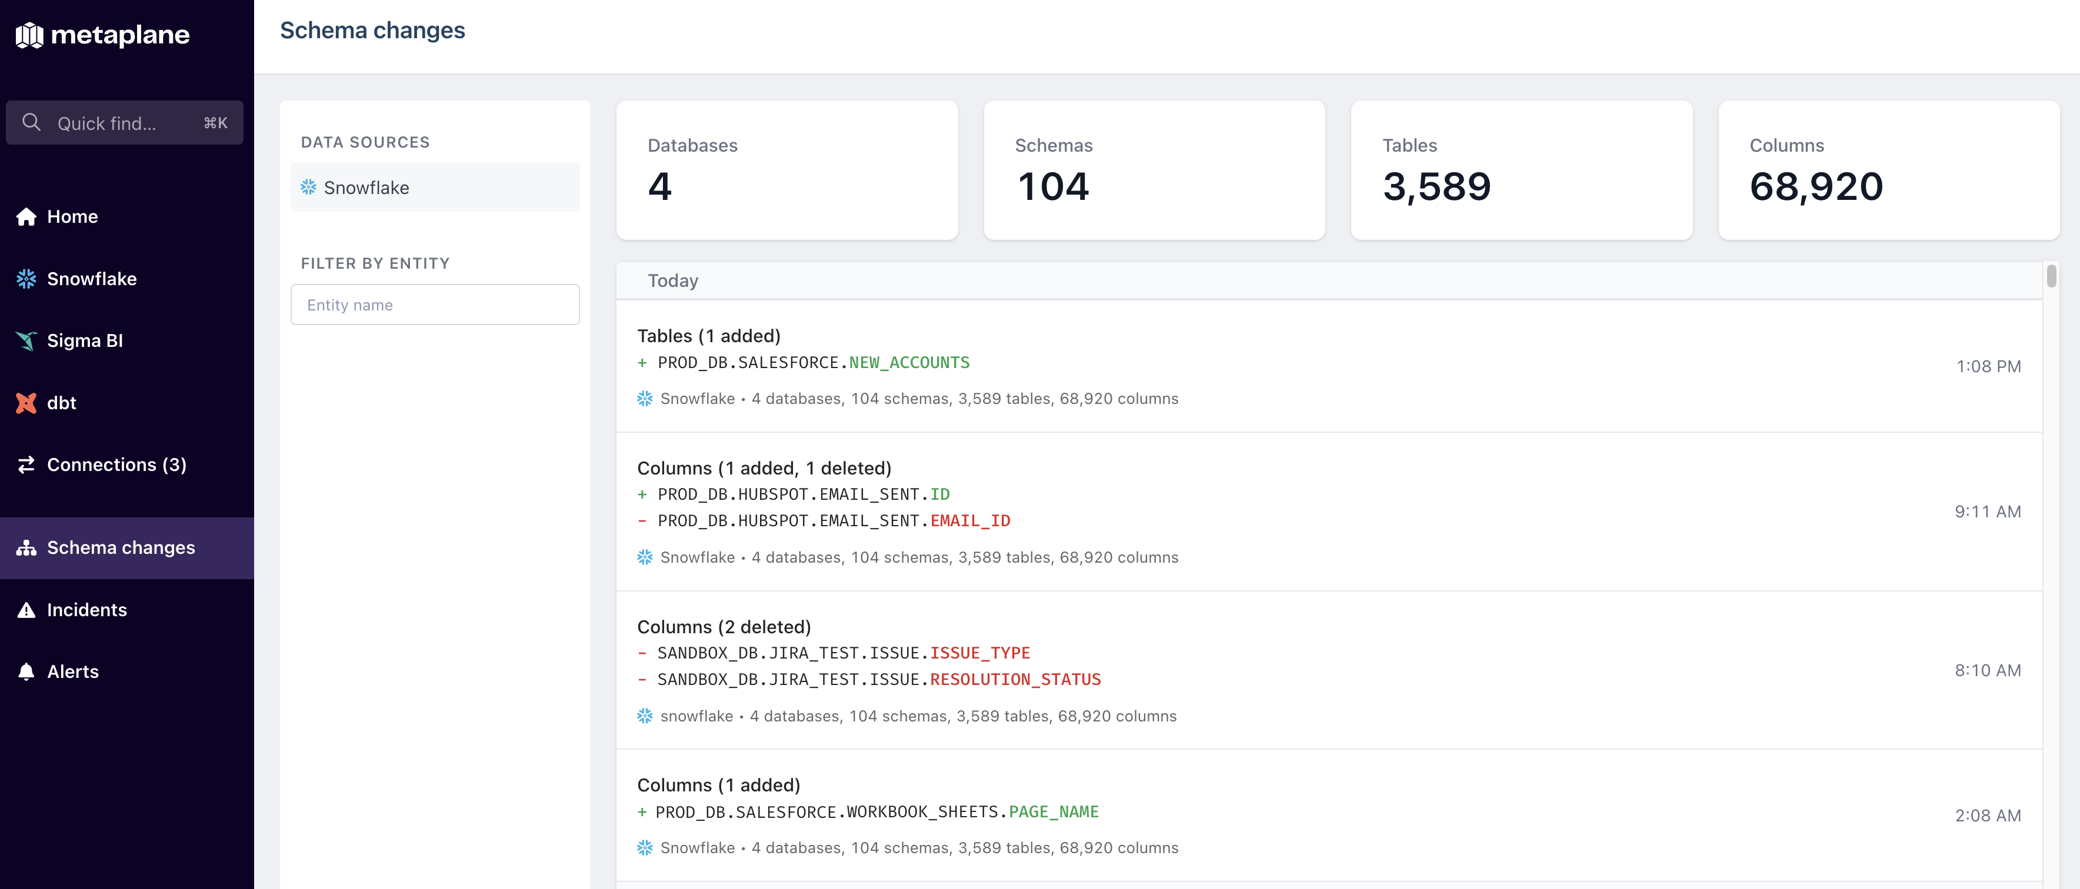
Task: Click the Incidents warning icon
Action: 26,610
